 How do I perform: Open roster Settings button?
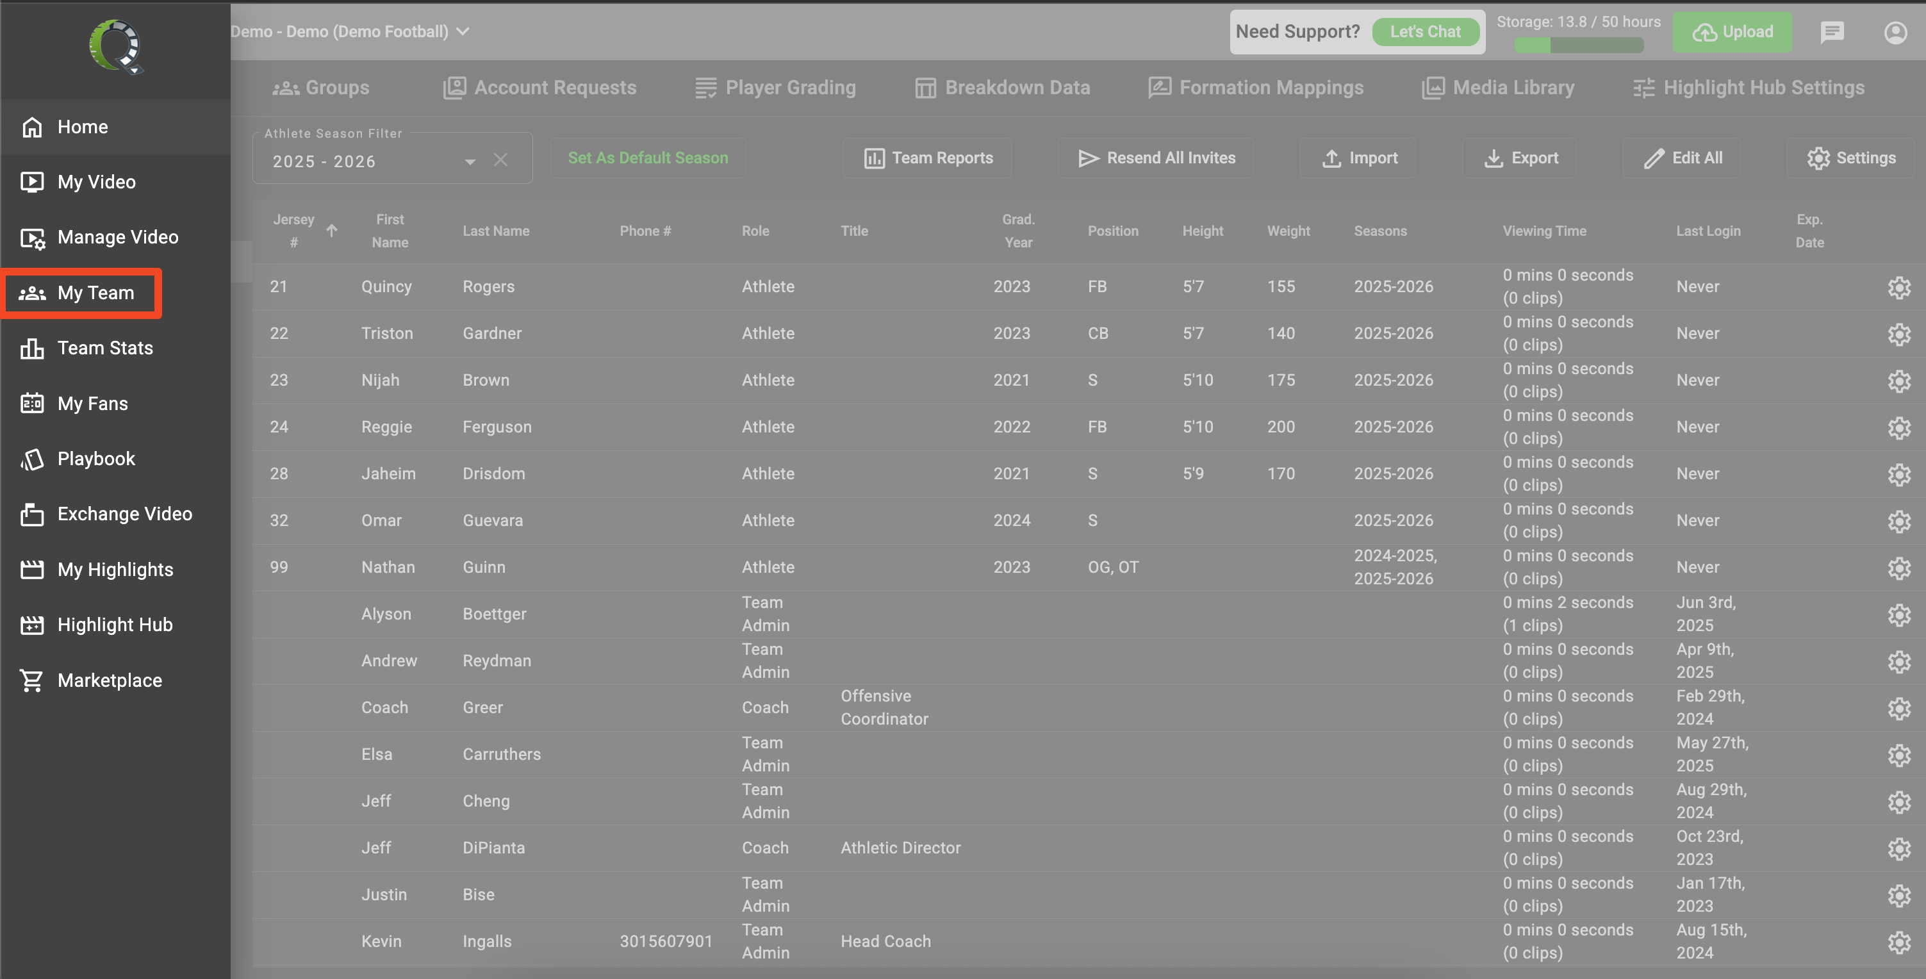pyautogui.click(x=1850, y=158)
